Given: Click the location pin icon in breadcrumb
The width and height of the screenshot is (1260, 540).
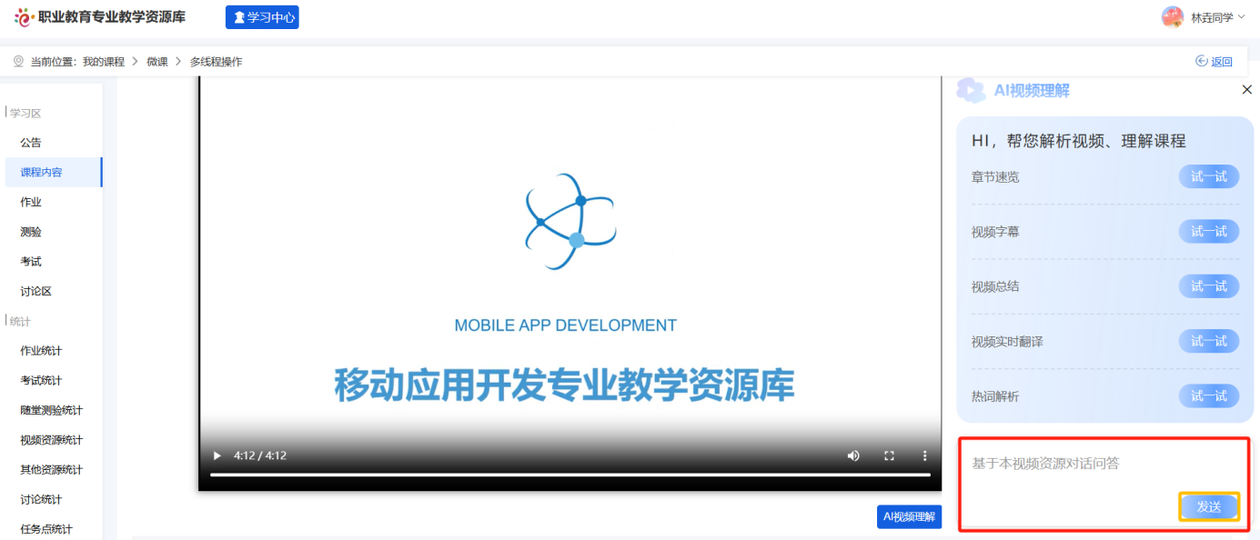Looking at the screenshot, I should 18,61.
